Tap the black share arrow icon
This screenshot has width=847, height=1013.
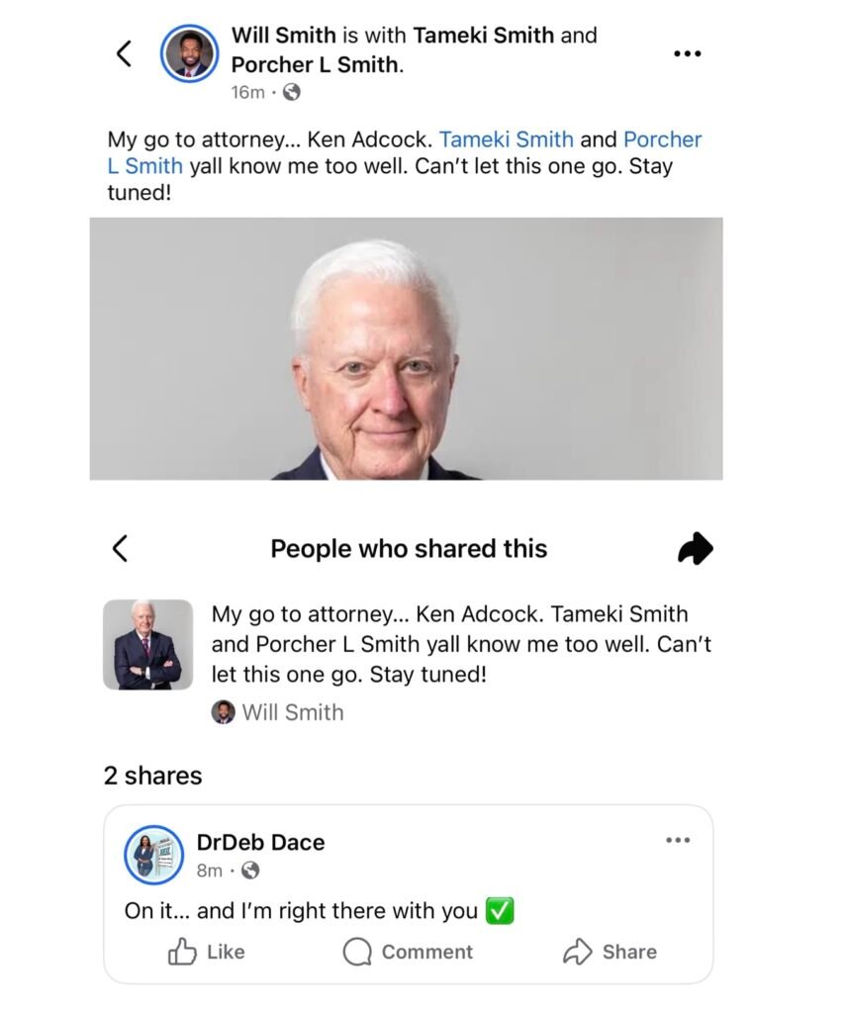(x=696, y=548)
